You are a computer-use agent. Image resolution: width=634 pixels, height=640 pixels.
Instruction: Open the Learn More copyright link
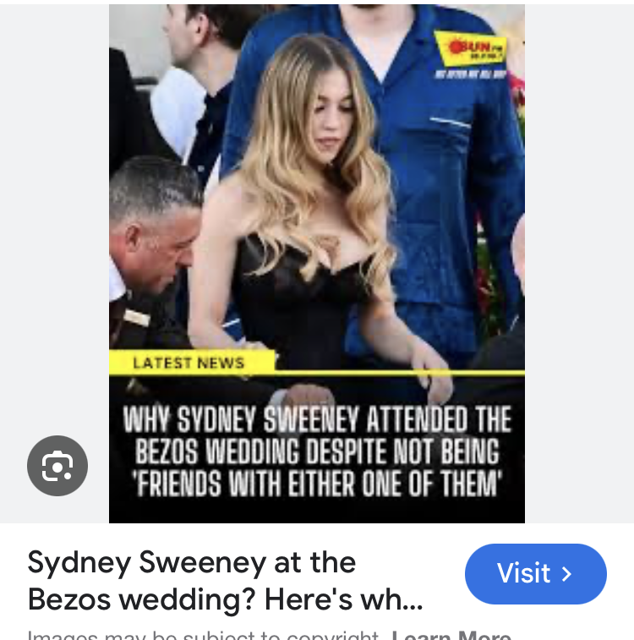pyautogui.click(x=451, y=635)
